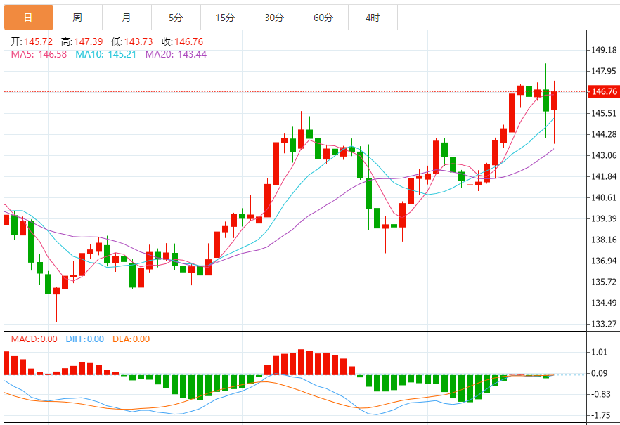Click the 136.94 price axis label
The image size is (620, 425).
pos(604,261)
